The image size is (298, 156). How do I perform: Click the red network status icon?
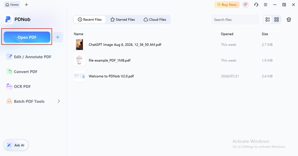(x=245, y=5)
